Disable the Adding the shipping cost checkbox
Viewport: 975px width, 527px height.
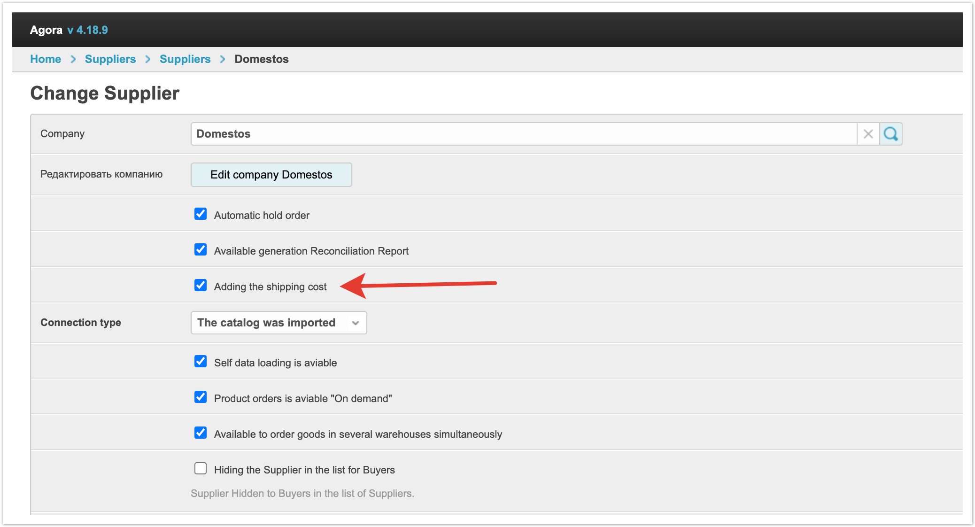[x=201, y=286]
